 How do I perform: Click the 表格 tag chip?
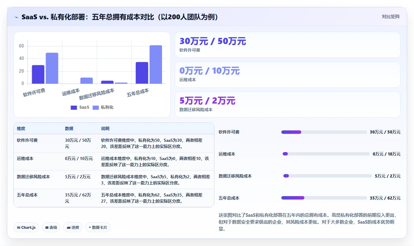51,227
